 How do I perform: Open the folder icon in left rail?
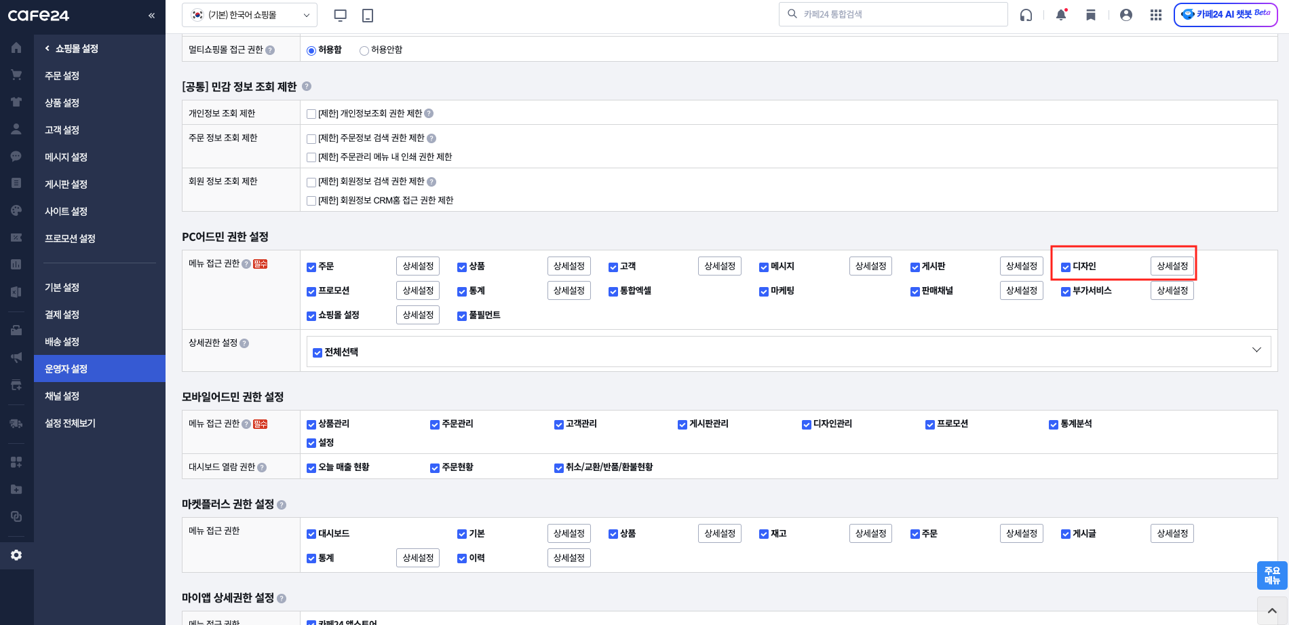point(16,489)
